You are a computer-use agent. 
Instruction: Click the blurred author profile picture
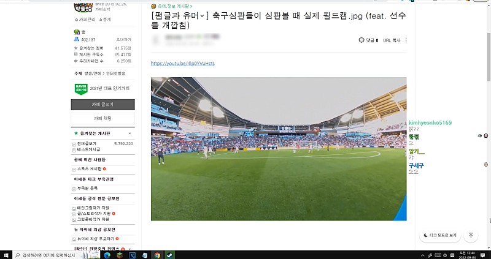coord(156,40)
